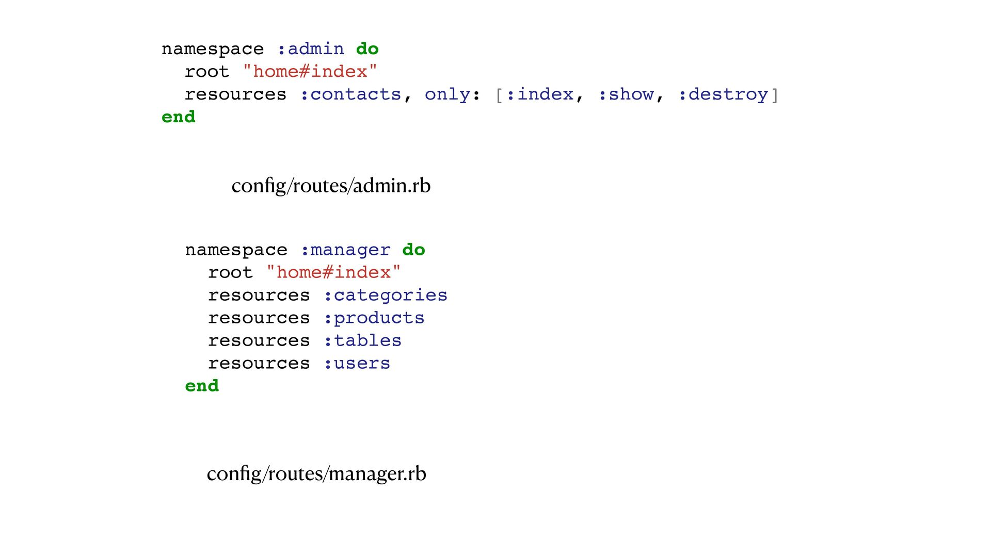
Task: Click the :manager symbol
Action: point(345,250)
